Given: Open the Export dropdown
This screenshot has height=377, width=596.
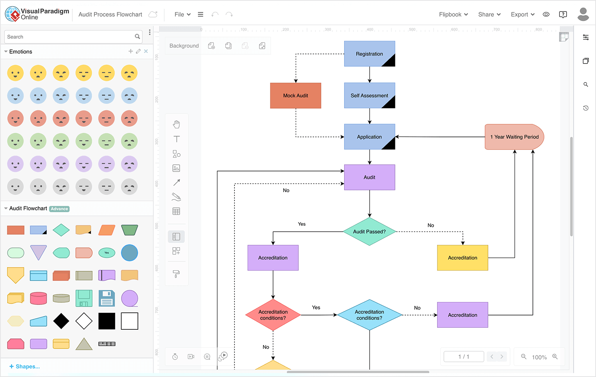Looking at the screenshot, I should click(x=523, y=14).
